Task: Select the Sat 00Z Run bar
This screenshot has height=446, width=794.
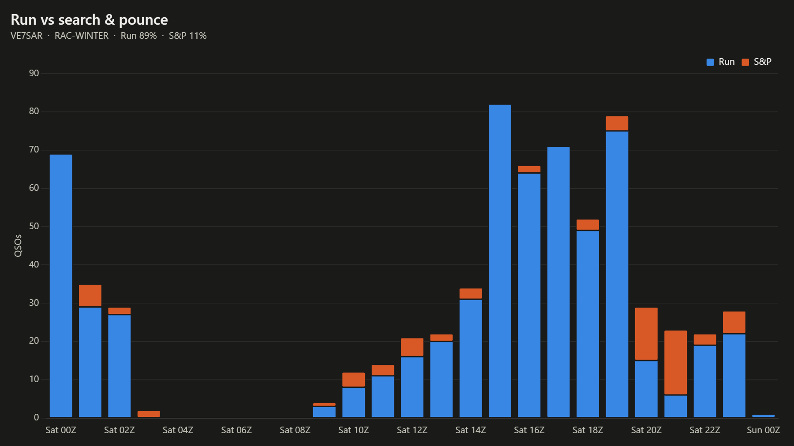Action: 61,286
